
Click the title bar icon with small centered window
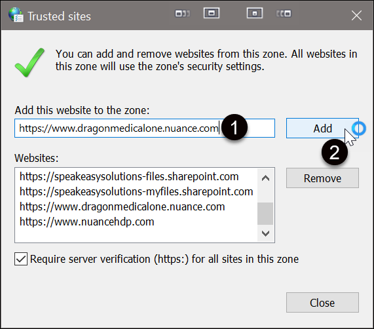tap(255, 13)
